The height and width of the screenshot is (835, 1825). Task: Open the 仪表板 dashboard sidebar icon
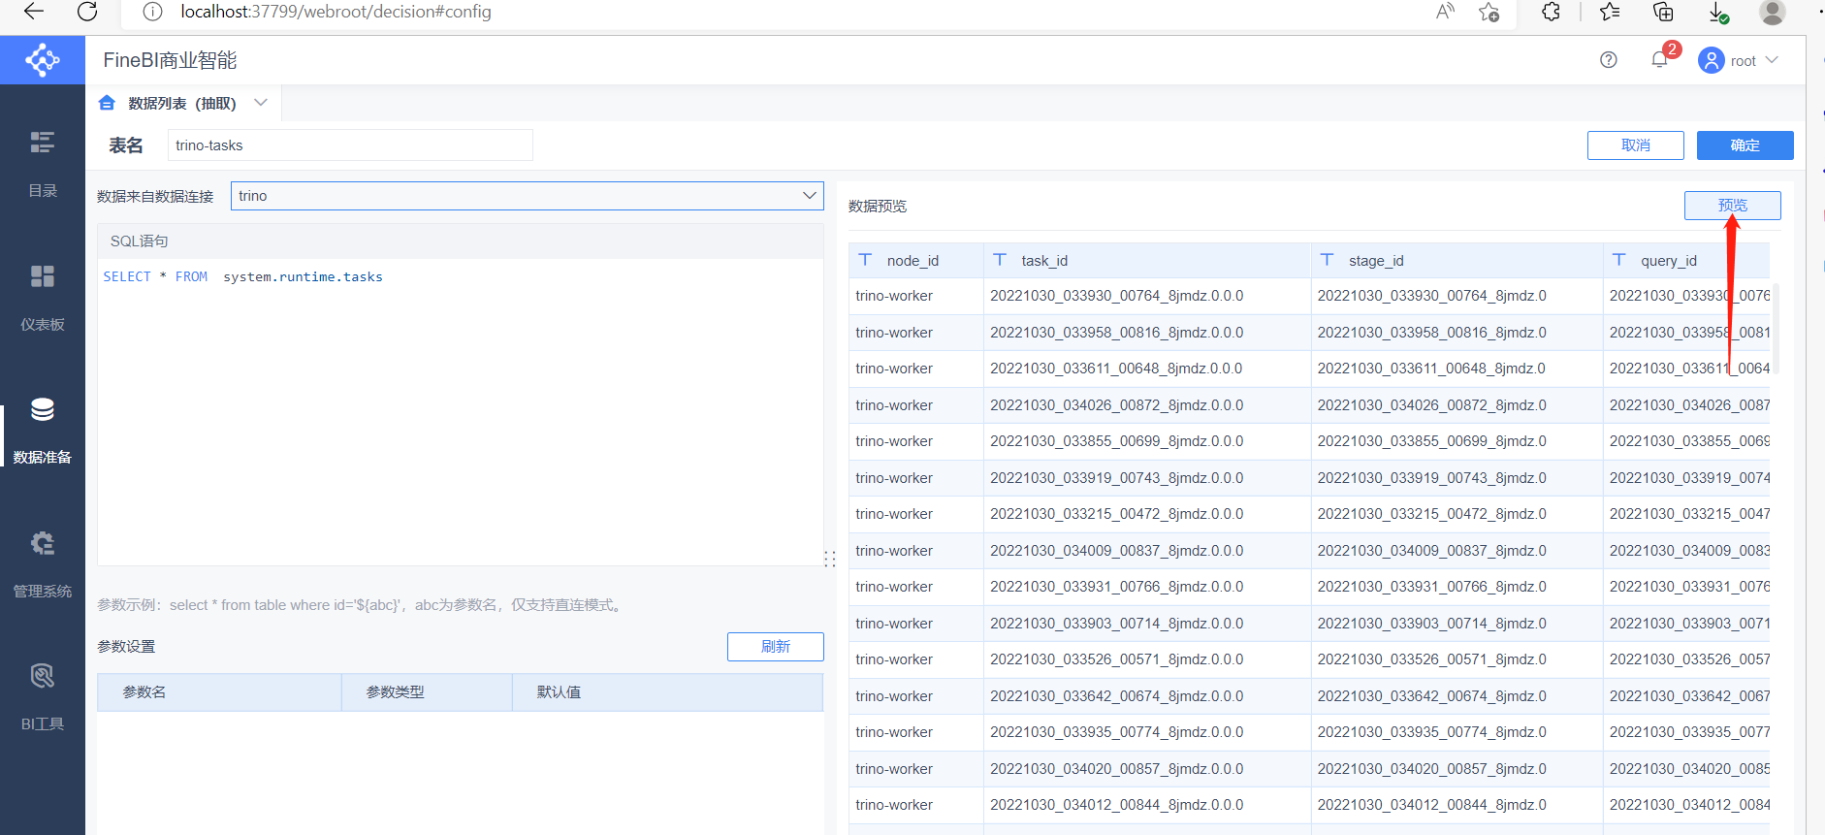43,276
